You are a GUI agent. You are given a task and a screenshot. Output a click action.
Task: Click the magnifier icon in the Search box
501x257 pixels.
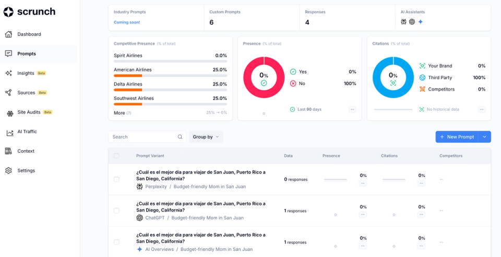coord(180,137)
